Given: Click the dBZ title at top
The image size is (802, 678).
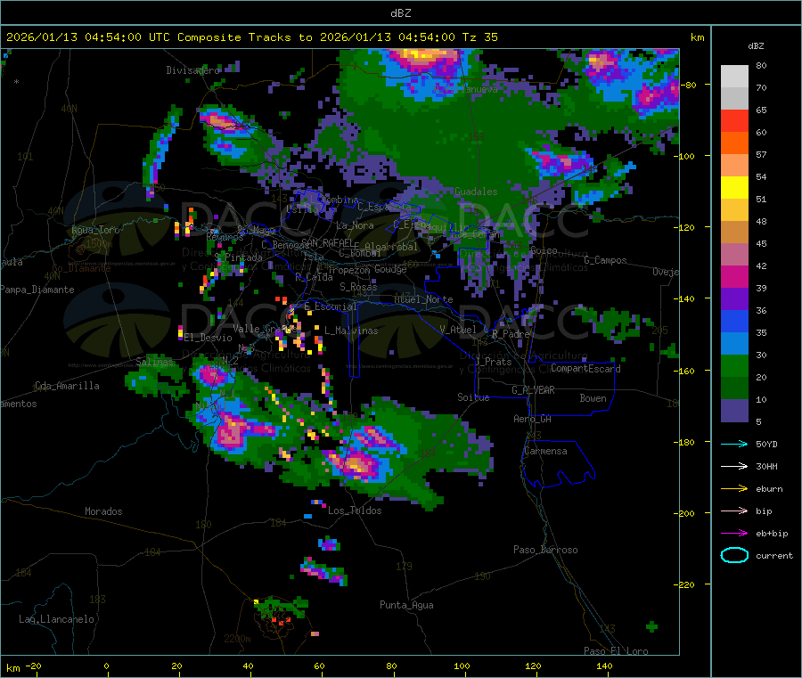Looking at the screenshot, I should (x=400, y=13).
